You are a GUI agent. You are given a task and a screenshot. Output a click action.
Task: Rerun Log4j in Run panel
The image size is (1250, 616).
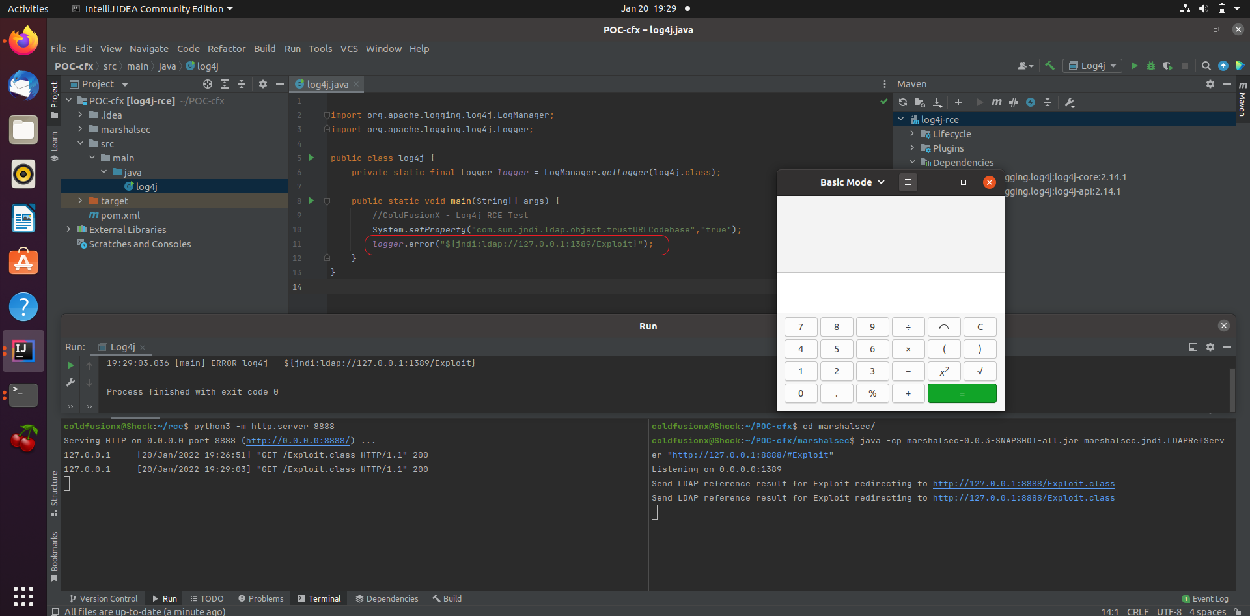70,365
